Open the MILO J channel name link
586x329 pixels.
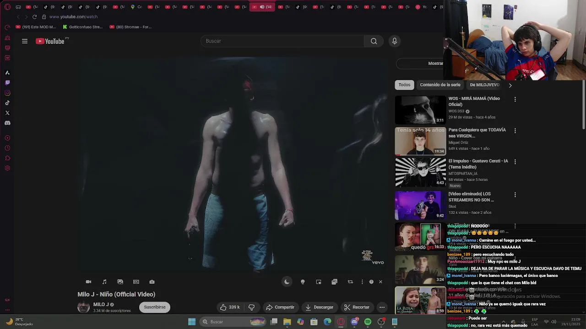click(x=101, y=304)
